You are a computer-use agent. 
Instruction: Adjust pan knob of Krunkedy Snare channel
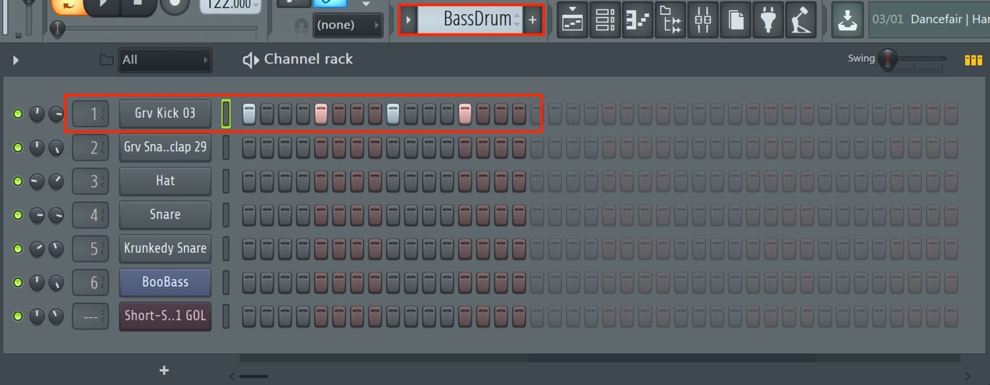[37, 249]
